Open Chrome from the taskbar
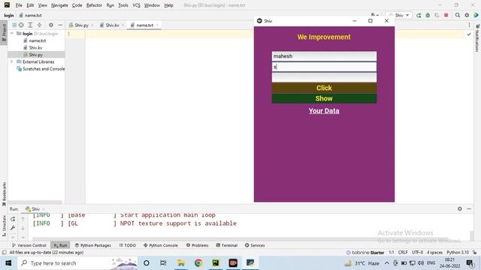This screenshot has width=481, height=270. pos(198,263)
